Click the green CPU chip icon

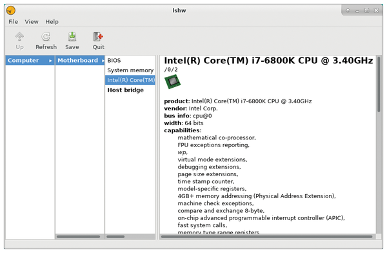click(x=172, y=81)
